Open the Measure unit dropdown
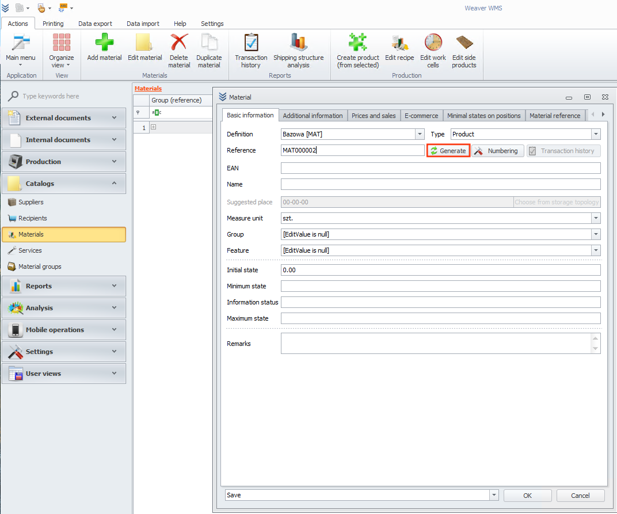This screenshot has width=617, height=514. pos(596,218)
